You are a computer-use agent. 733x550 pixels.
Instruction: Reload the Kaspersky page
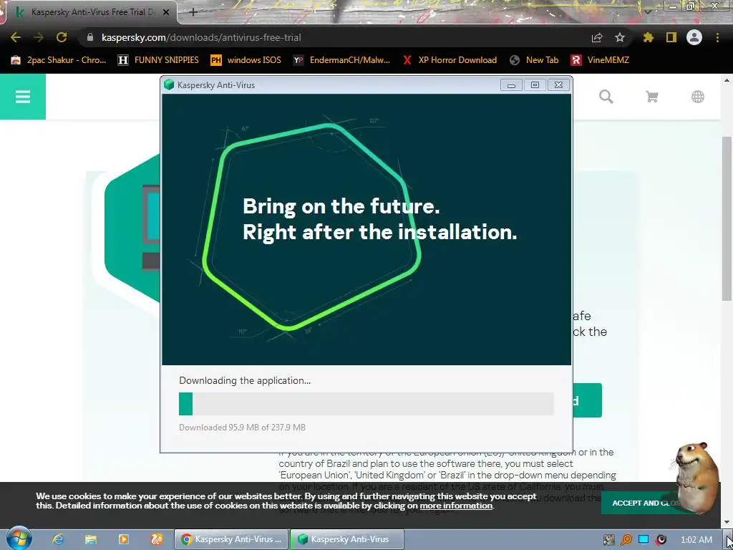click(x=62, y=37)
